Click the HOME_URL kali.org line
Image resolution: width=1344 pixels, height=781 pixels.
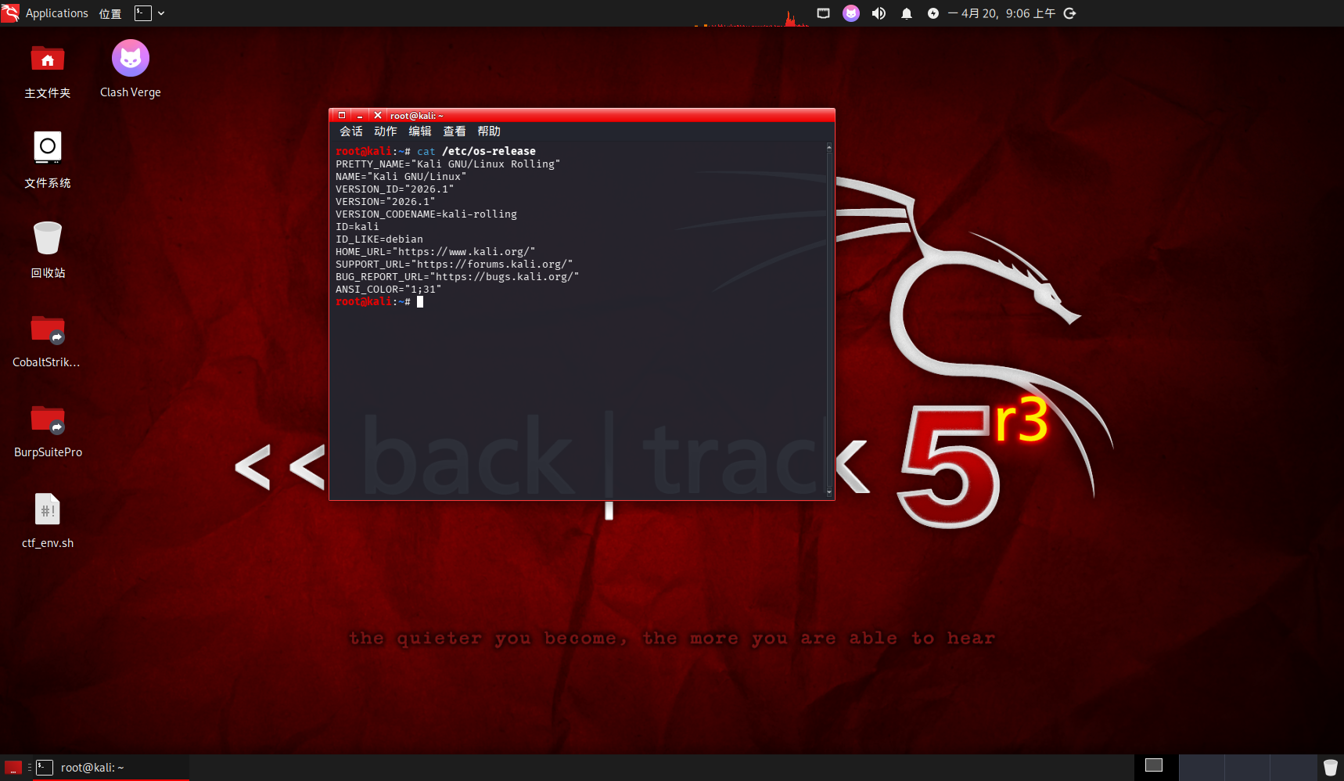point(436,252)
